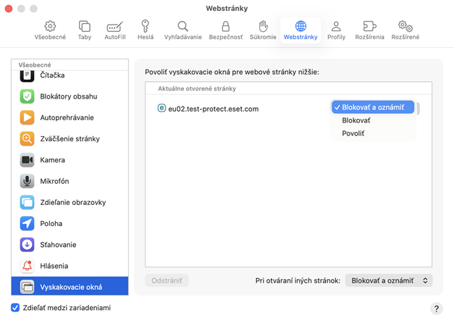Switch to the AutoFill pane

(x=115, y=30)
